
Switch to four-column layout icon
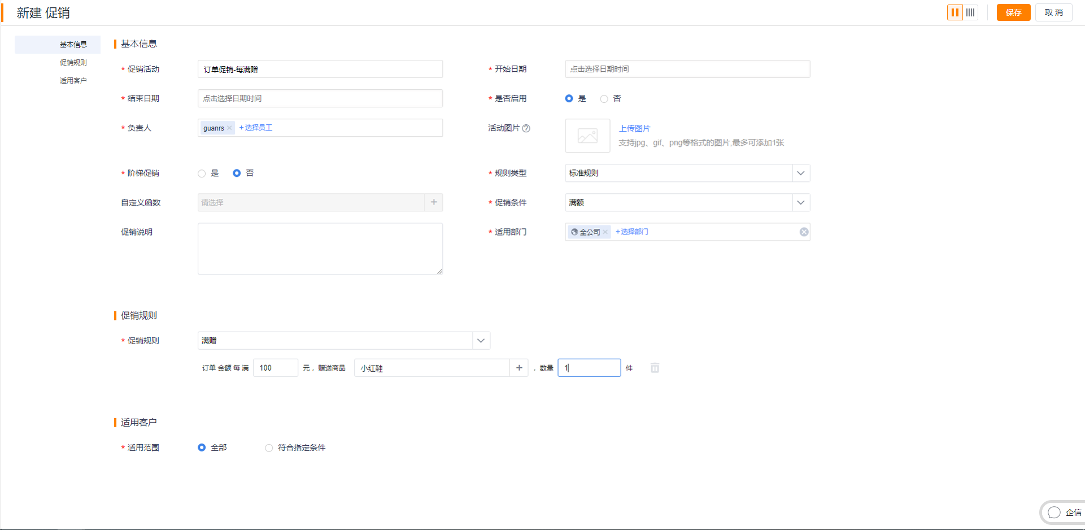[x=970, y=12]
